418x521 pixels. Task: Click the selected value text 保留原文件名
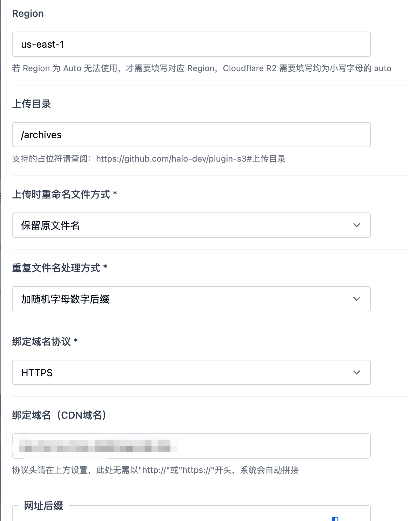pyautogui.click(x=50, y=225)
